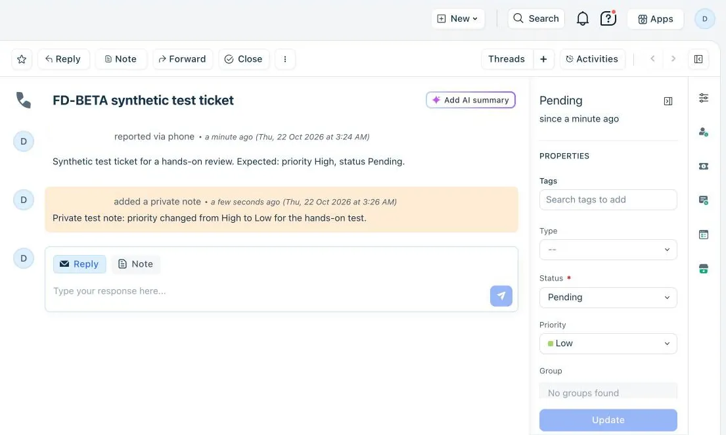Forward the ticket

(183, 59)
